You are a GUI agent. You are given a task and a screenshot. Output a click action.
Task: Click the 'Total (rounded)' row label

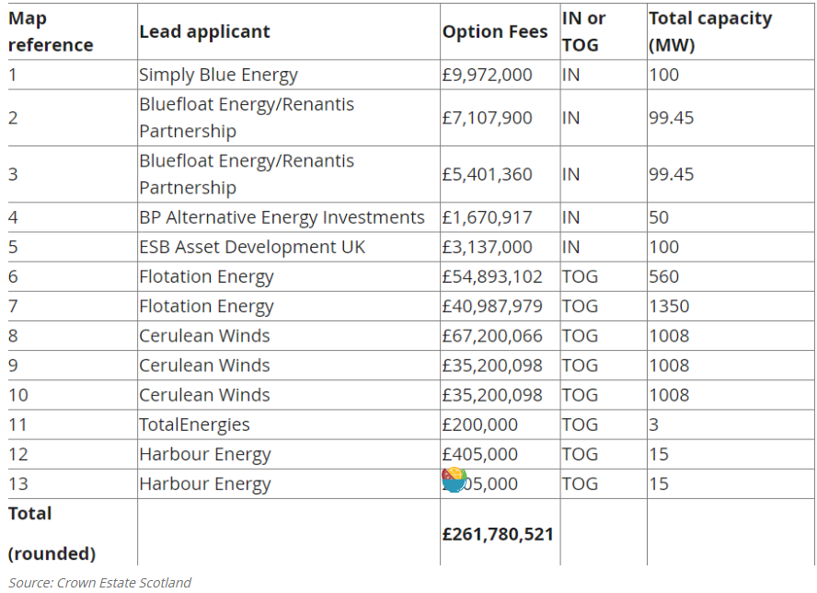coord(52,533)
